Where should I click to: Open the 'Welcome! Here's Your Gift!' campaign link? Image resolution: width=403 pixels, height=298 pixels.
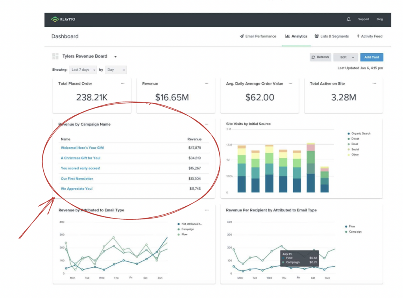tap(82, 148)
